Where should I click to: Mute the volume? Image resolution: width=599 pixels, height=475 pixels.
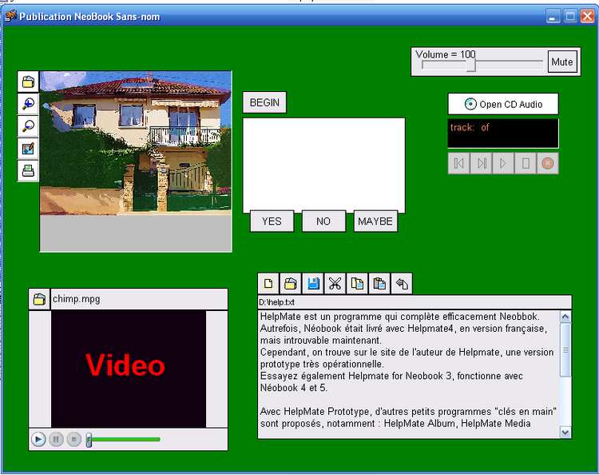click(562, 62)
